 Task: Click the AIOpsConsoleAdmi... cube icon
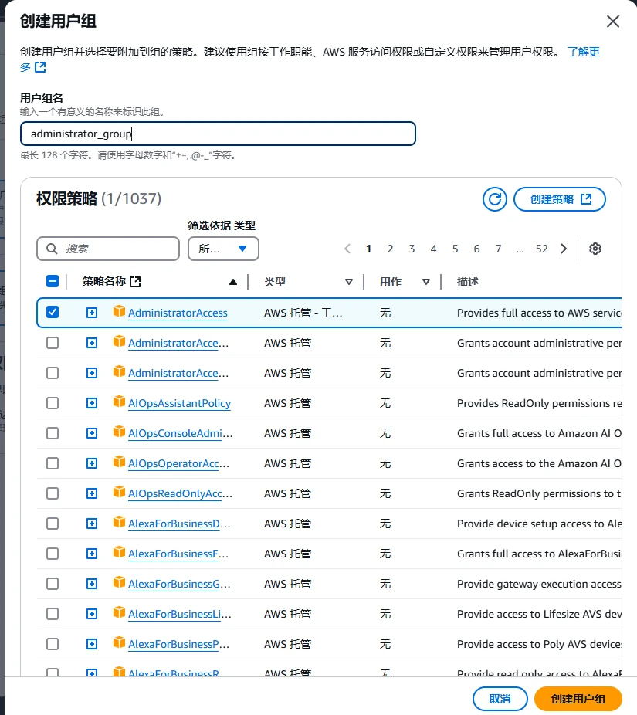[119, 432]
